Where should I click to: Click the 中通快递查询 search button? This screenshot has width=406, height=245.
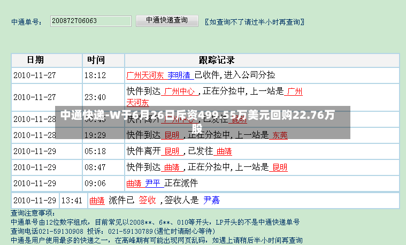tap(167, 21)
